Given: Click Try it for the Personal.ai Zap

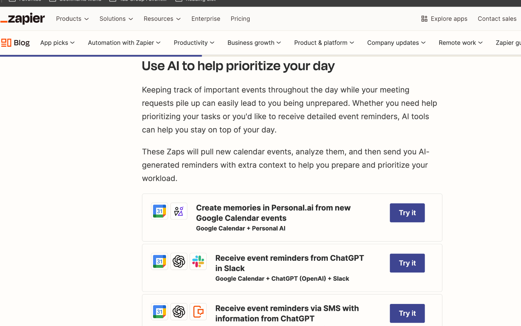Looking at the screenshot, I should (x=407, y=213).
